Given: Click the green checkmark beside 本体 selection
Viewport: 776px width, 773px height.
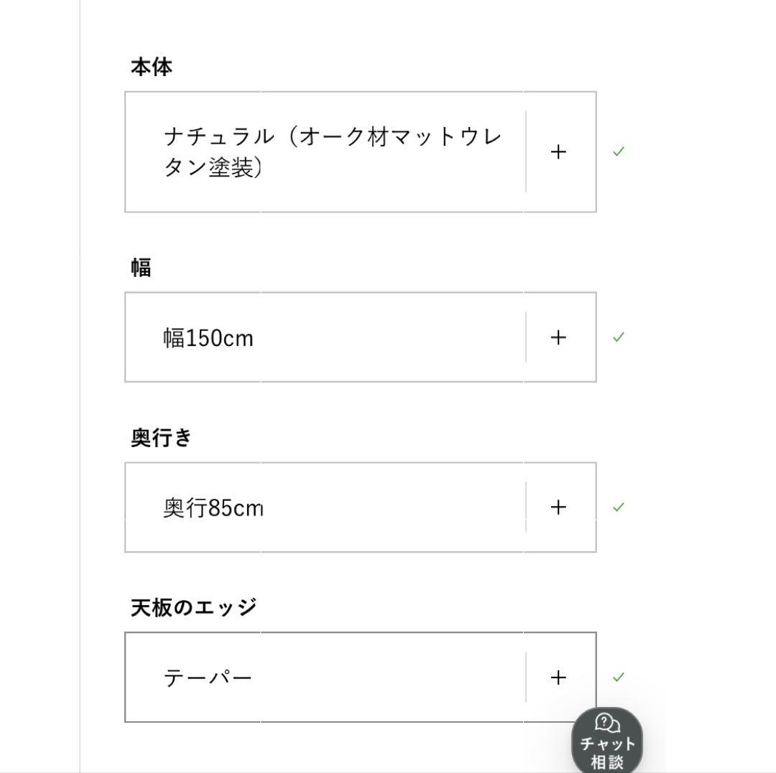Looking at the screenshot, I should 619,151.
